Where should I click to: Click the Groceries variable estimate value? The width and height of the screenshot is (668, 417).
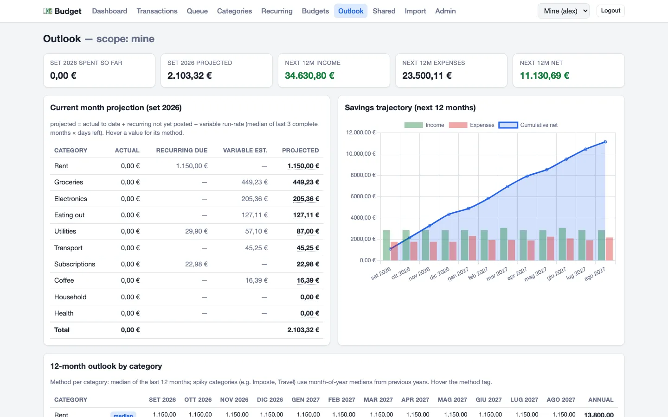(x=254, y=183)
